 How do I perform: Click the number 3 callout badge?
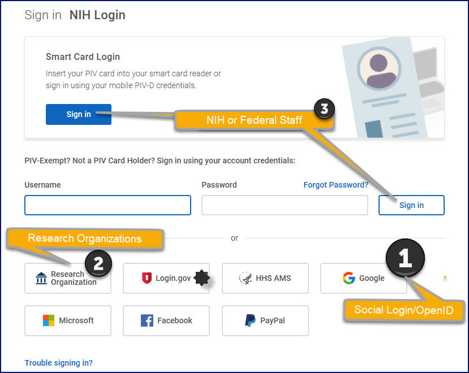pos(324,108)
